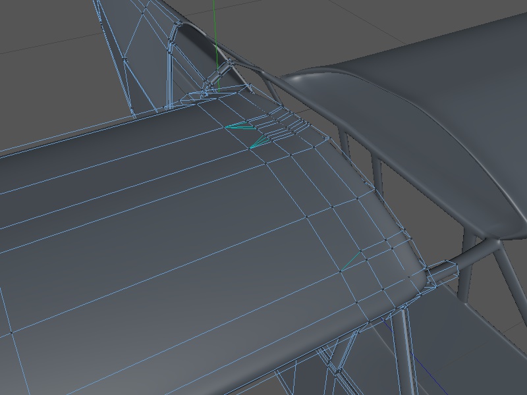
Task: Select the lower teal highlighted triangle polygon
Action: (262, 142)
